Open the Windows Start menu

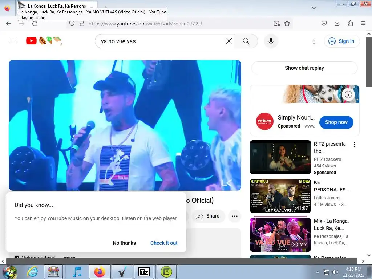click(x=9, y=272)
